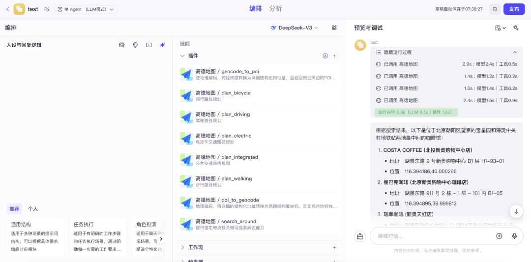Add a plugin with the plus icon
531x262 pixels.
335,56
